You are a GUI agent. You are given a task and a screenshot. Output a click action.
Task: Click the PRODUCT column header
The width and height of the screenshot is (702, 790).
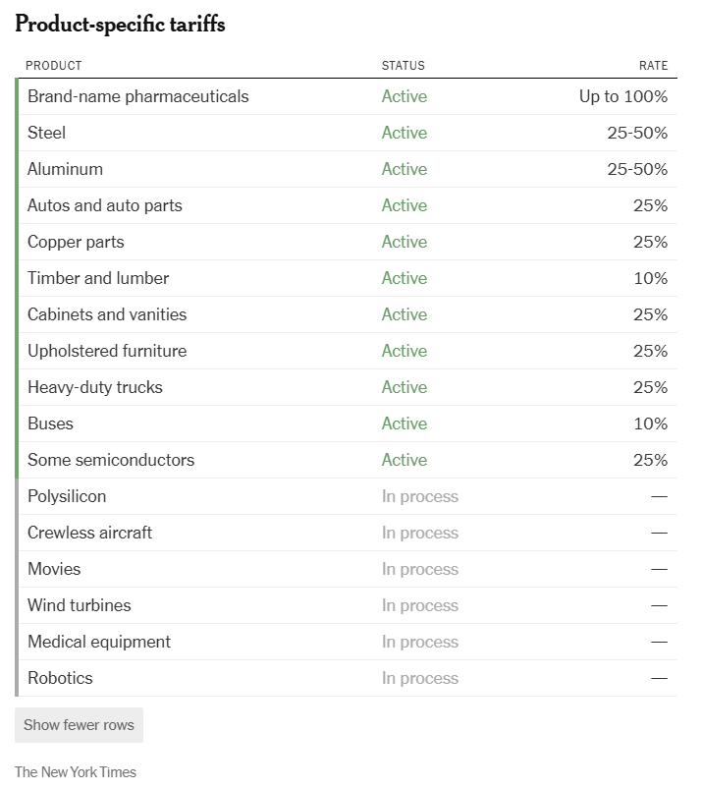pos(54,66)
